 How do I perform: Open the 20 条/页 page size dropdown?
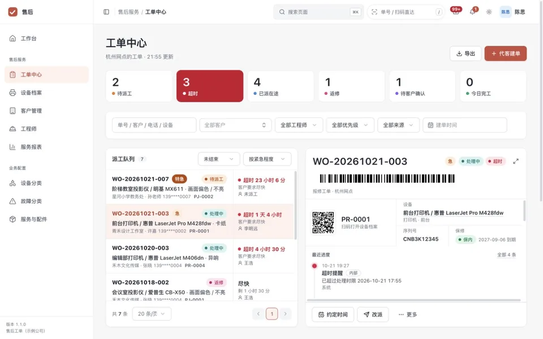(152, 314)
